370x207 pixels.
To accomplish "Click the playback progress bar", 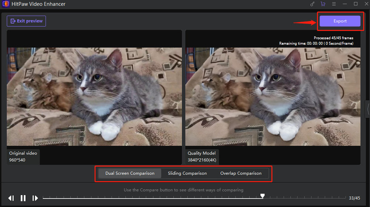I will click(x=194, y=198).
